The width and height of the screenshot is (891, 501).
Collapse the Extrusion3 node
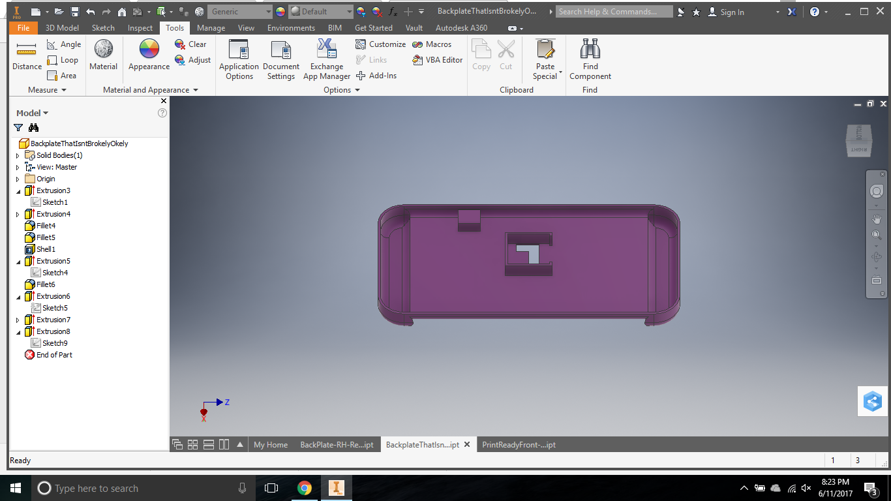18,190
